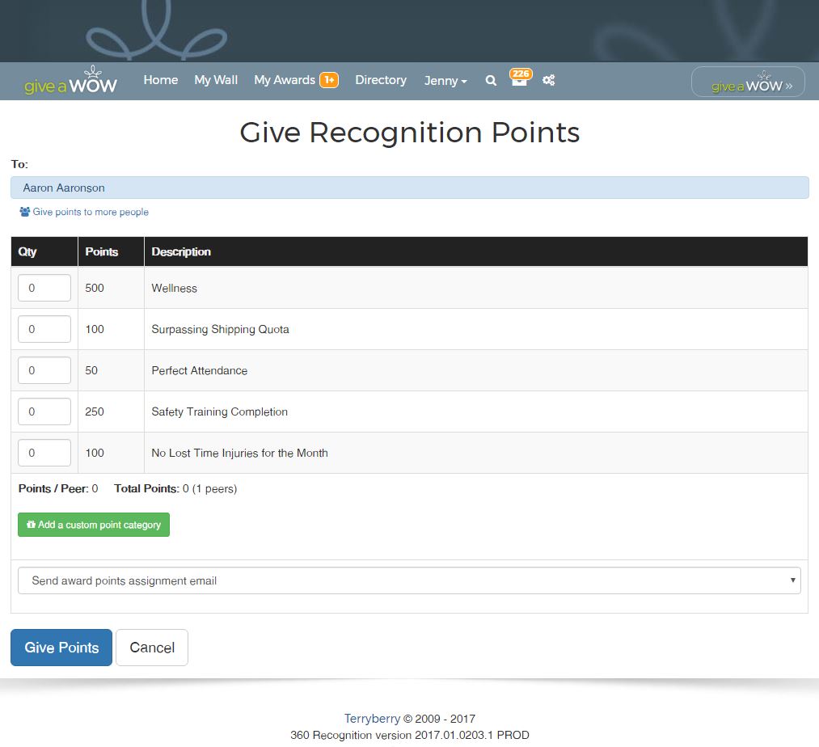Click the My Awards 1+ badge
Viewport: 819px width, 747px height.
coord(329,80)
